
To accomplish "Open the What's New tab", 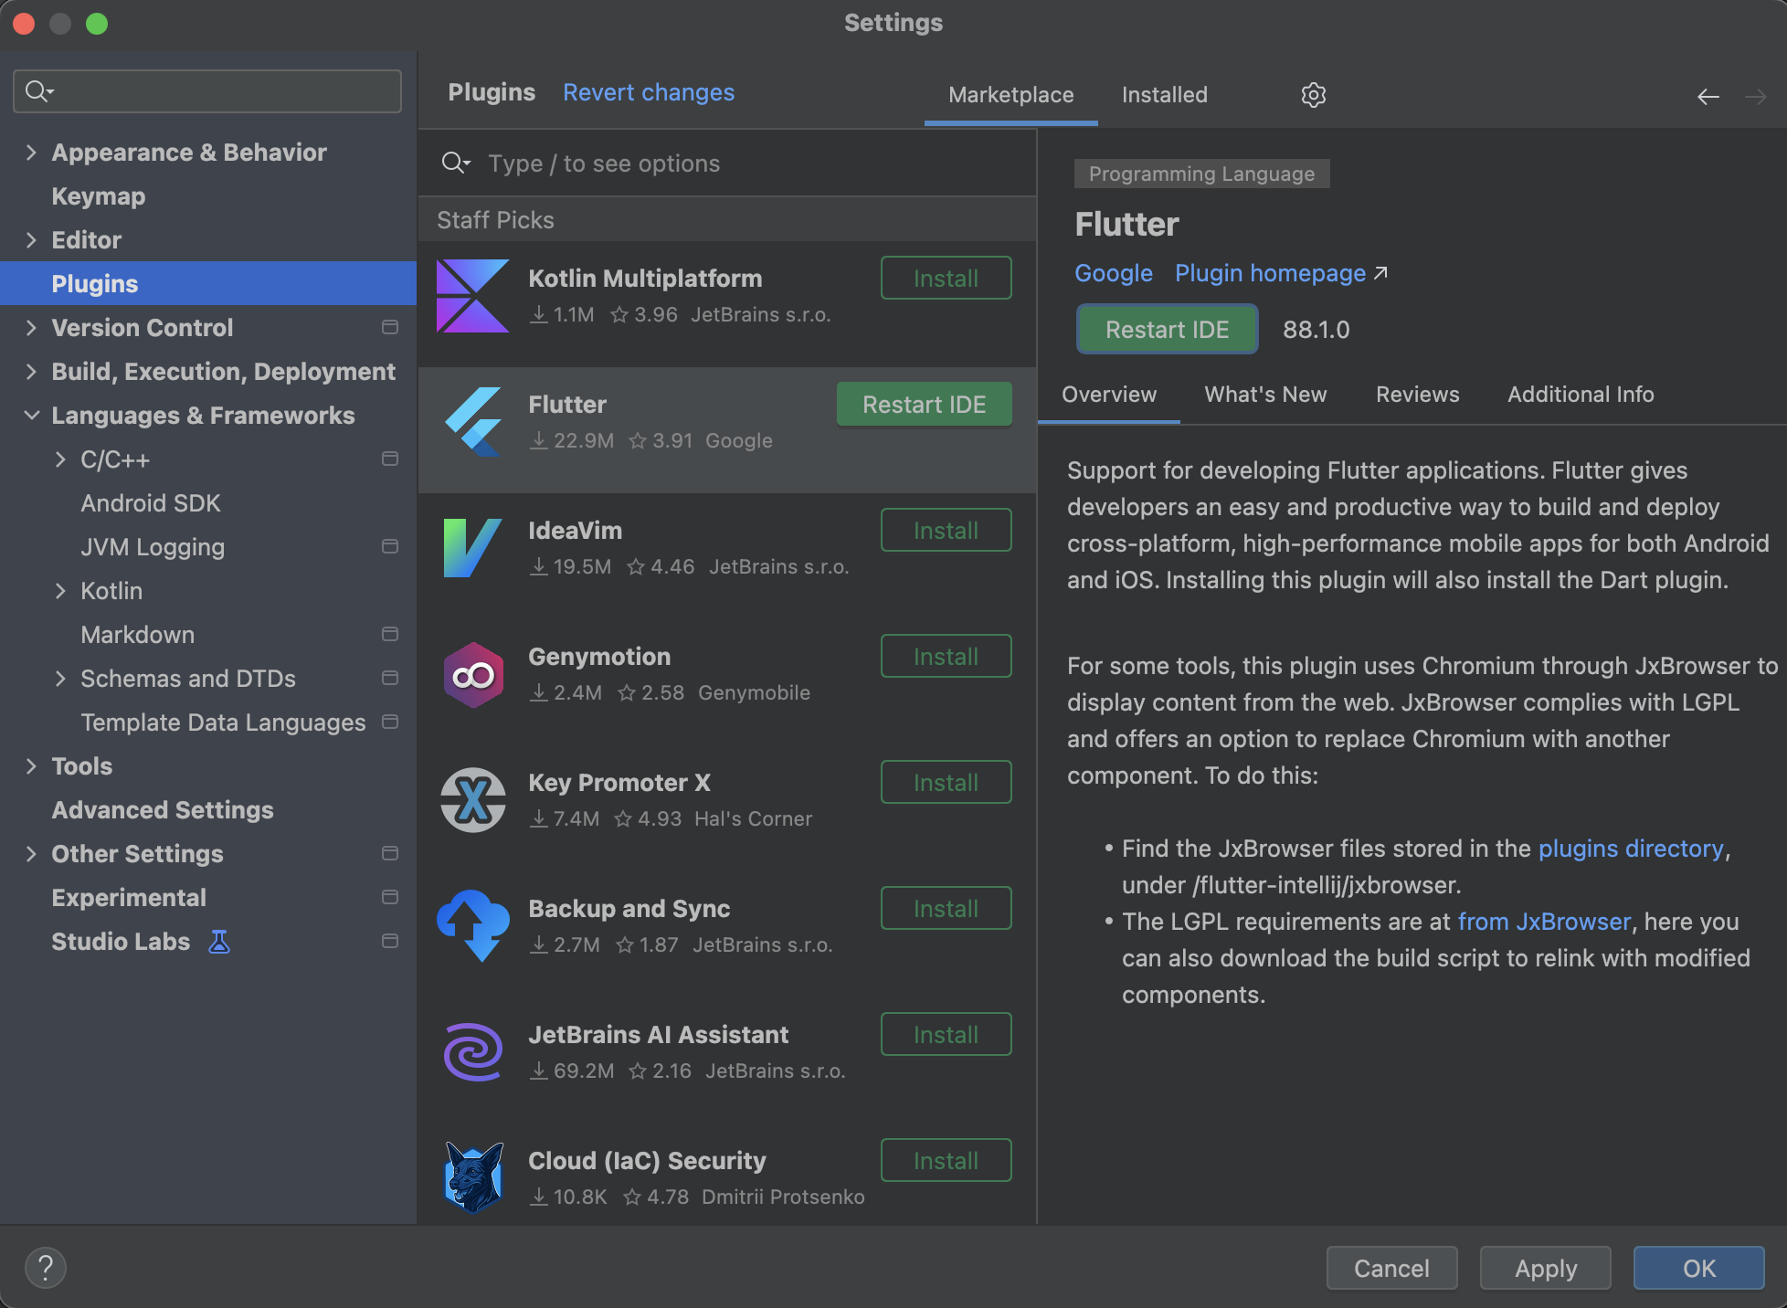I will point(1265,395).
